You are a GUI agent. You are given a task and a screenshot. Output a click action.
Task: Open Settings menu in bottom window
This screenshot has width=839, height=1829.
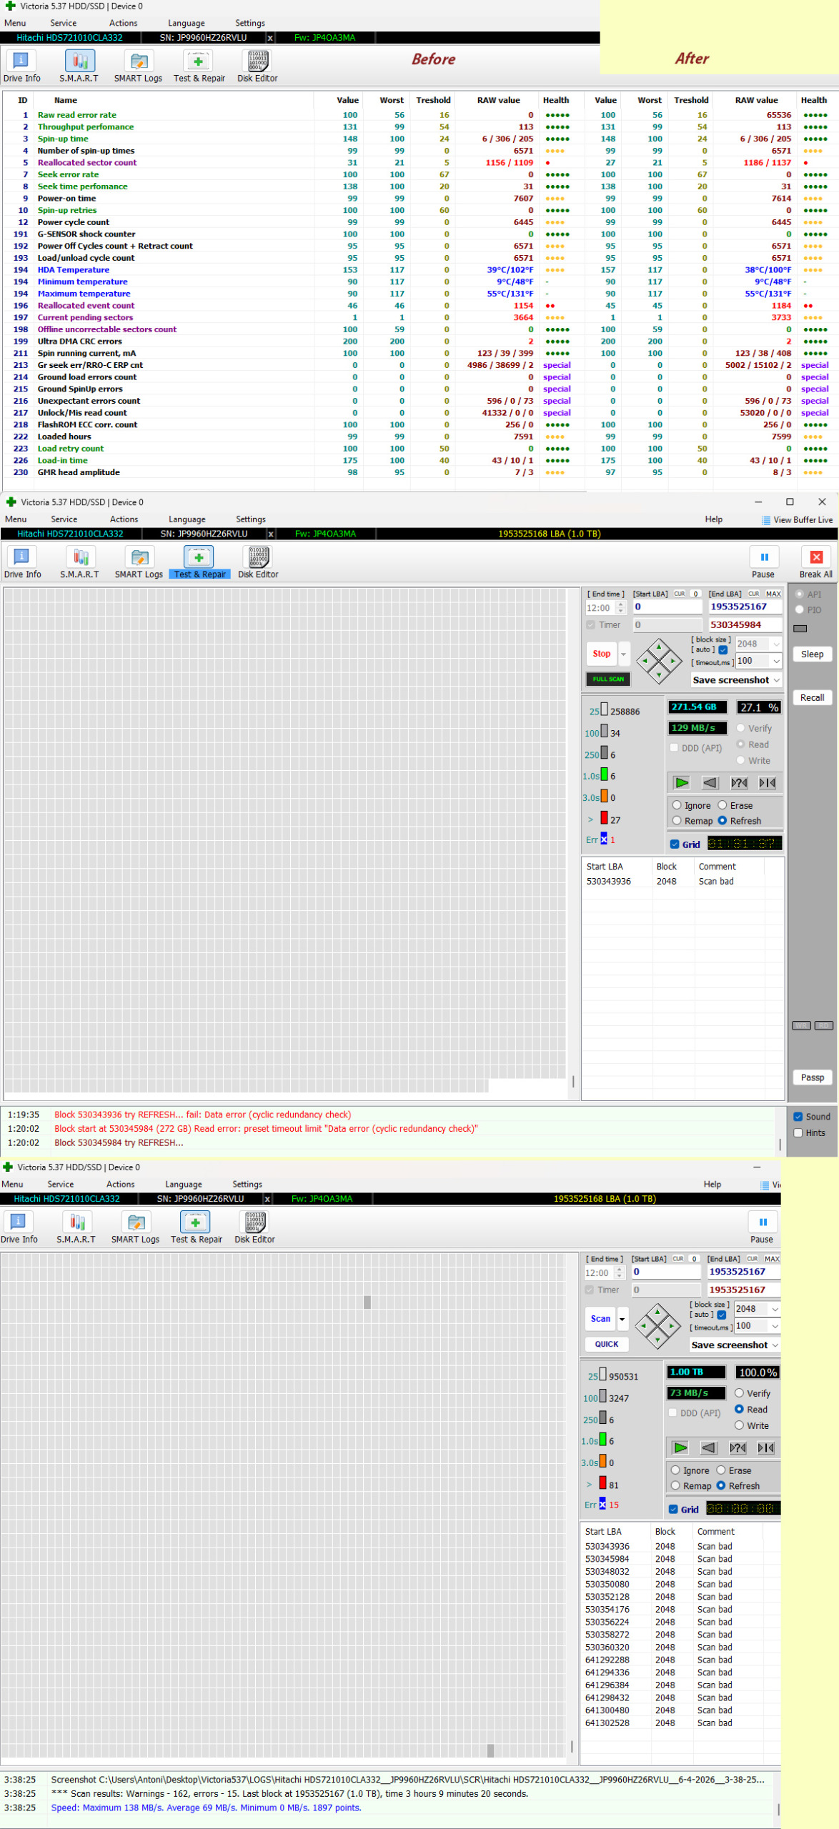247,1184
